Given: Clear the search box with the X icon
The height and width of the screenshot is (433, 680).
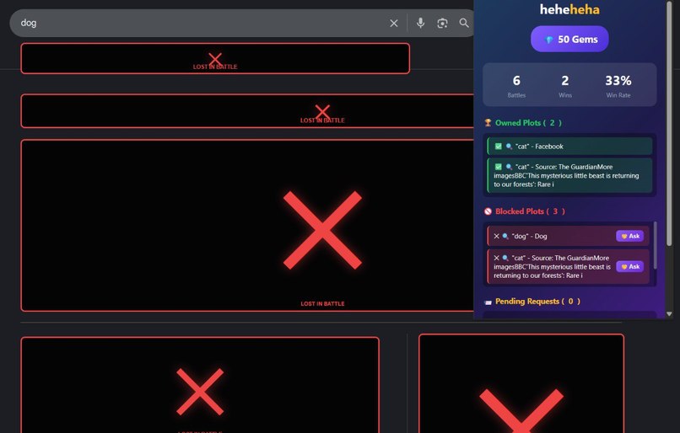Looking at the screenshot, I should [394, 24].
